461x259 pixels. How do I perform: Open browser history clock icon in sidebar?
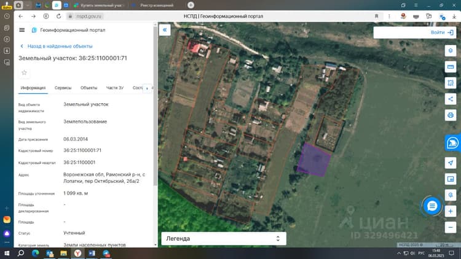tap(7, 17)
